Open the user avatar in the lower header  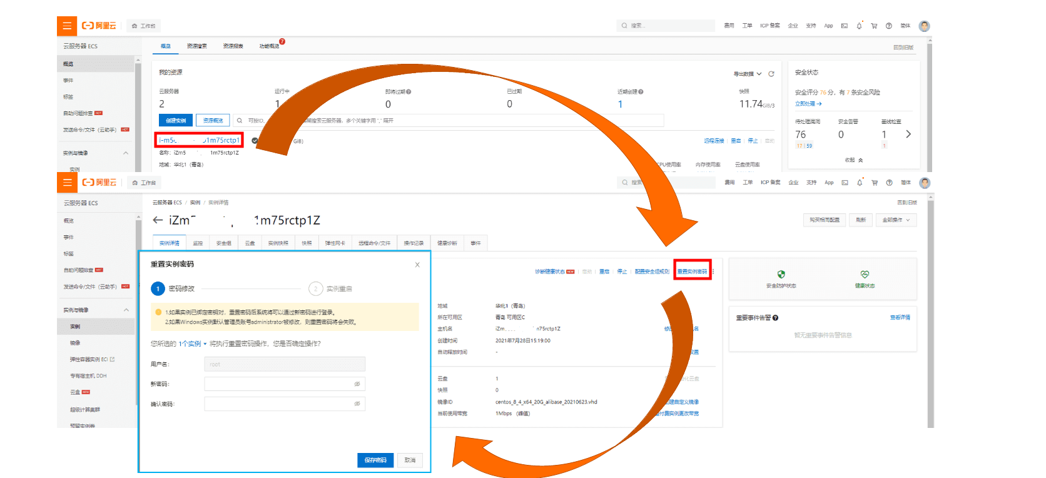[925, 183]
